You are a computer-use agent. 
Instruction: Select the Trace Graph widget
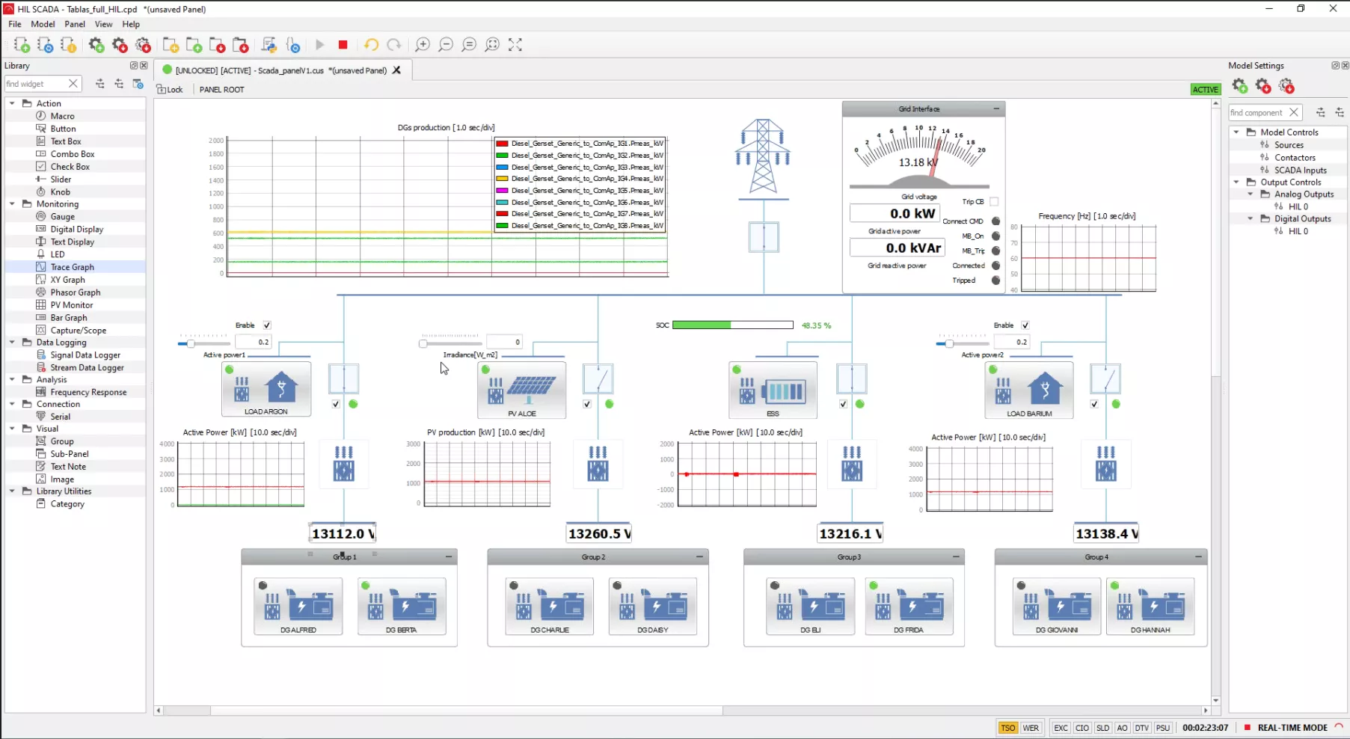tap(72, 267)
